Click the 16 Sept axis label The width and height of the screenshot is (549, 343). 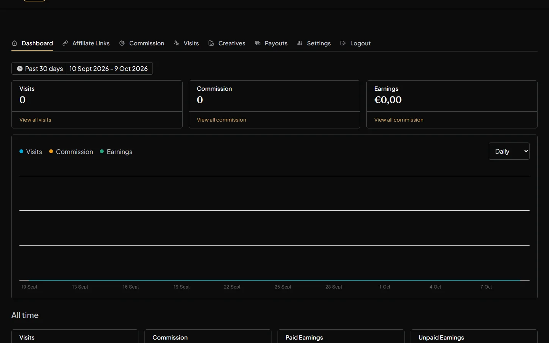(131, 287)
